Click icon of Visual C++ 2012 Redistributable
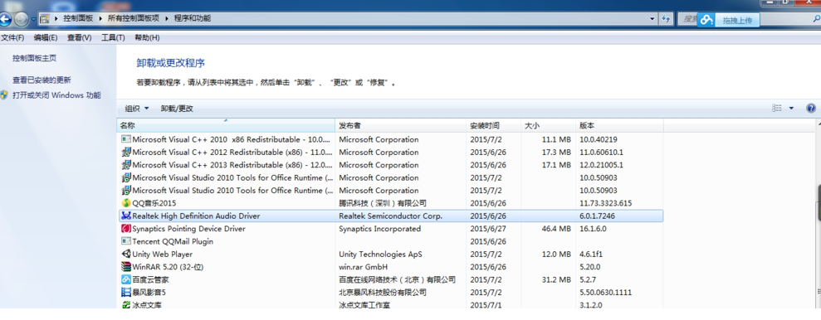 pyautogui.click(x=125, y=153)
